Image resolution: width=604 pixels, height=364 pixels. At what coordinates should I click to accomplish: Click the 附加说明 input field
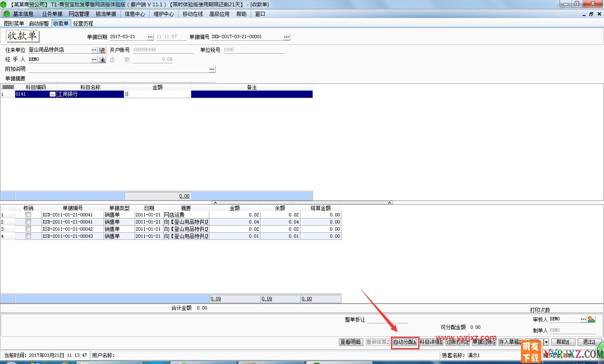pos(118,69)
